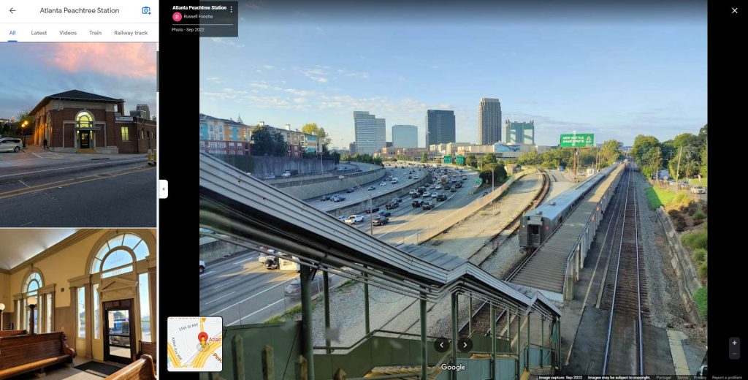Select the All photos tab
748x380 pixels.
coord(12,33)
